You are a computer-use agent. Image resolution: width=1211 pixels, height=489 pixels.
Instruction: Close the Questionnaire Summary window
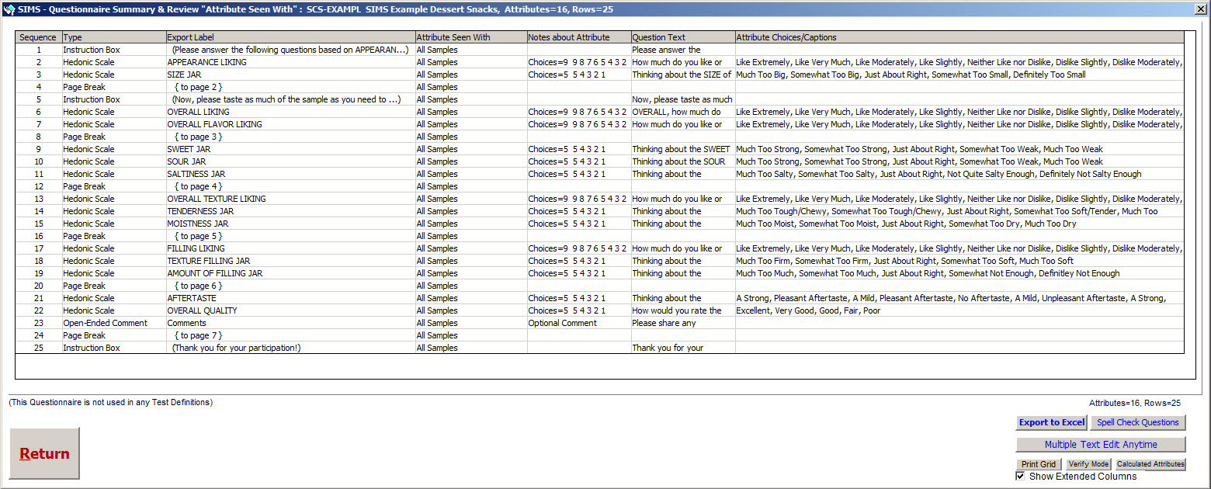tap(1199, 9)
